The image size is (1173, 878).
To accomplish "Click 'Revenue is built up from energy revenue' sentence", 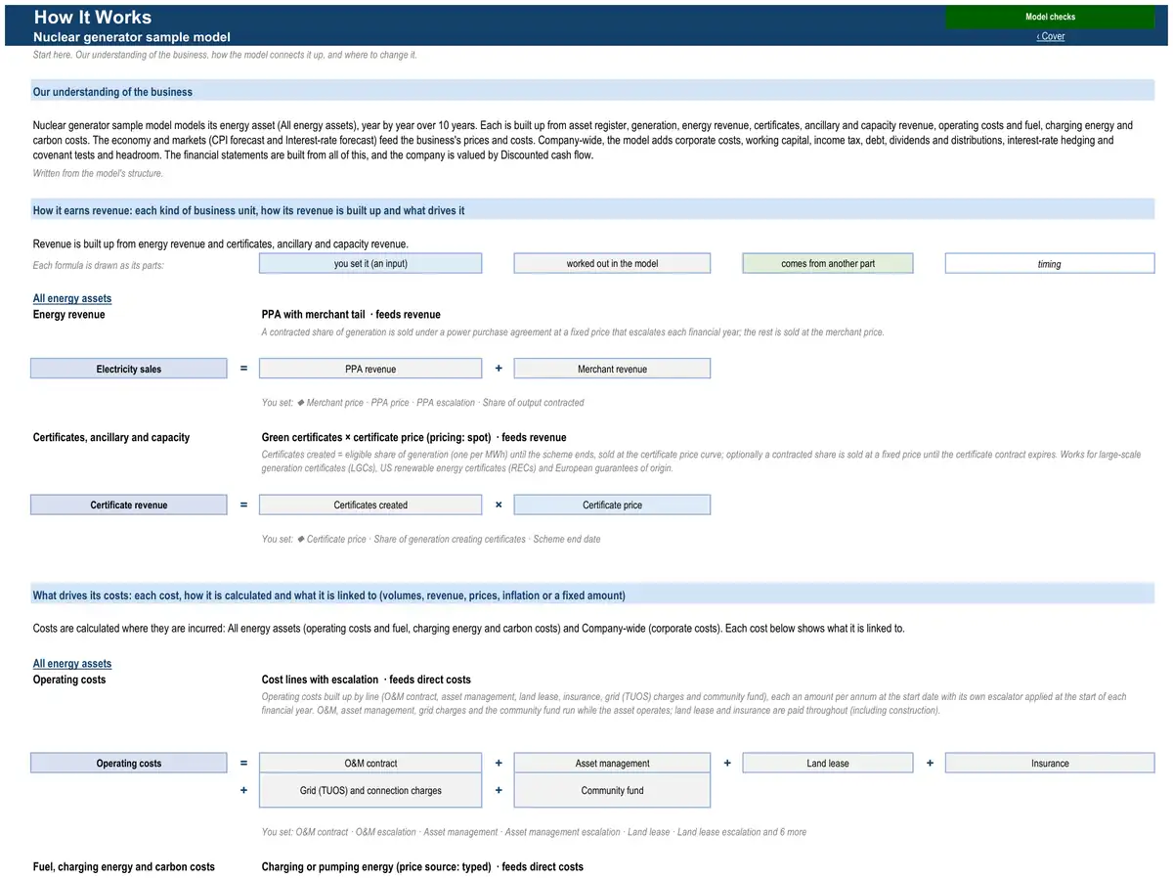I will pyautogui.click(x=221, y=243).
